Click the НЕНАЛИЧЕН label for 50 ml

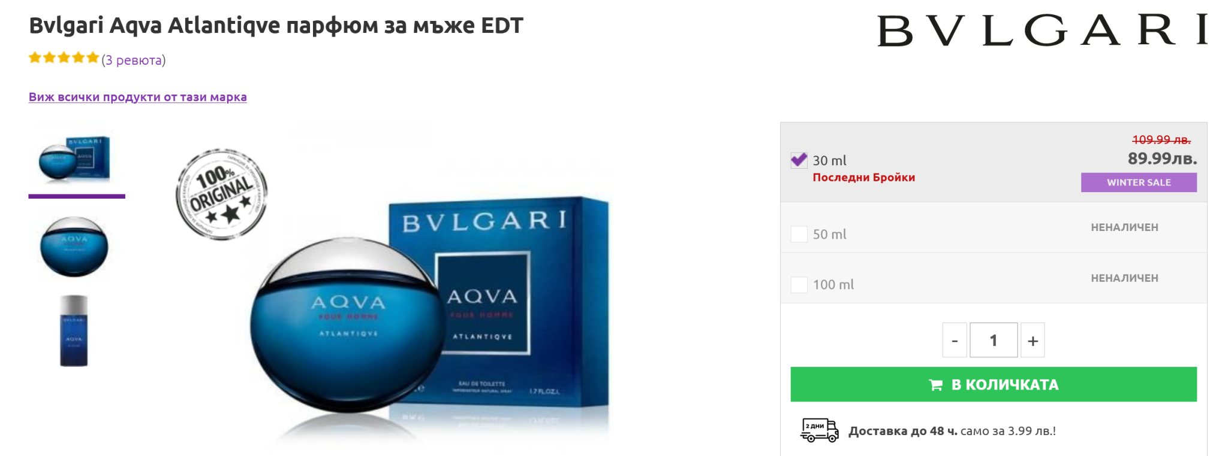tap(1124, 227)
